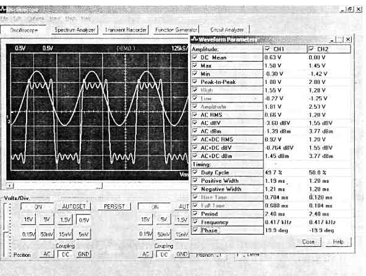Select channel 1 15V volts/div

[x=28, y=220]
